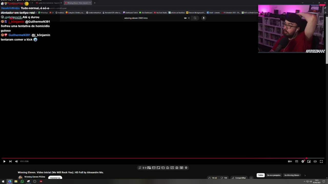Toggle the autoplay switch in player
This screenshot has width=328, height=184.
pos(290,161)
